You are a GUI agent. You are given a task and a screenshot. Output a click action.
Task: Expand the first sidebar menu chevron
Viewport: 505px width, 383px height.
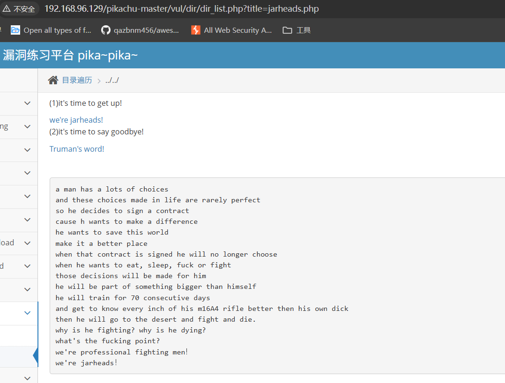[x=27, y=103]
